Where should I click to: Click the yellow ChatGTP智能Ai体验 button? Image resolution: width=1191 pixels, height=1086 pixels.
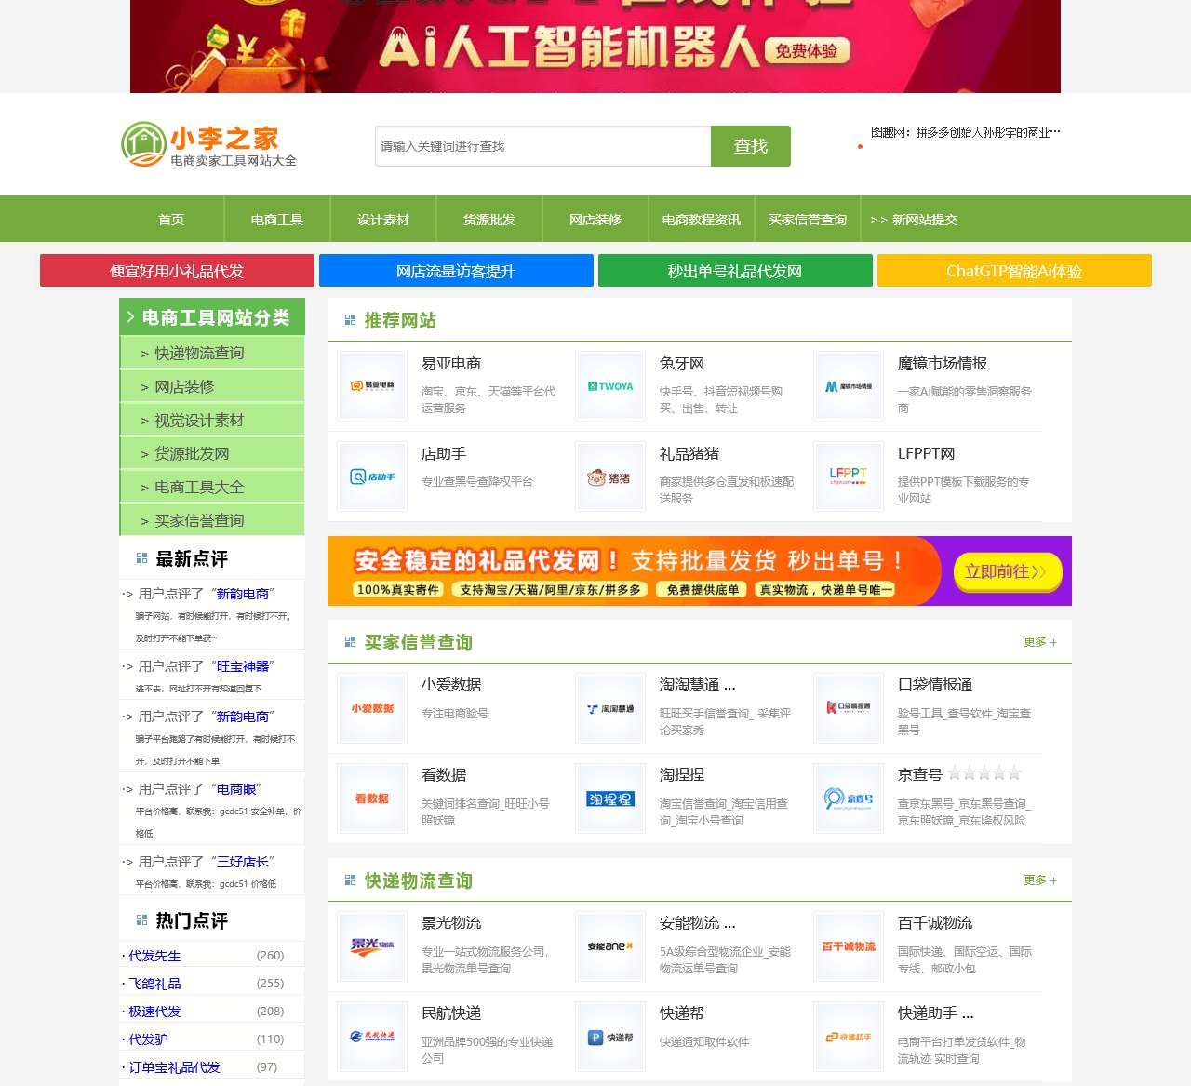pos(1014,271)
